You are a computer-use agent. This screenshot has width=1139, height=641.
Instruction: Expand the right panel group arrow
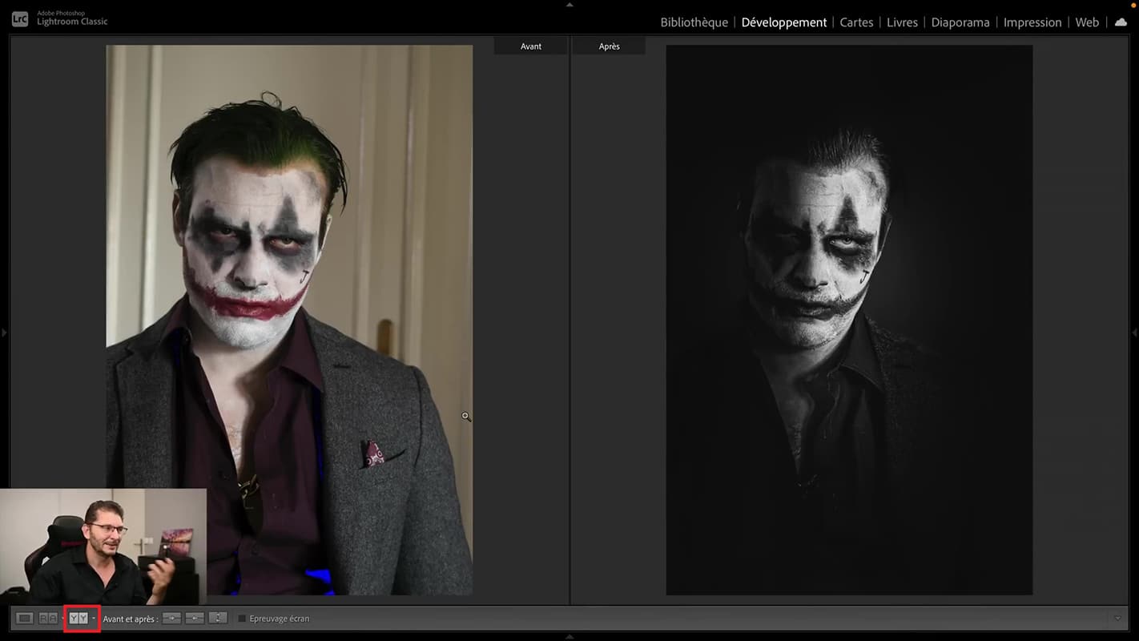(x=1134, y=333)
